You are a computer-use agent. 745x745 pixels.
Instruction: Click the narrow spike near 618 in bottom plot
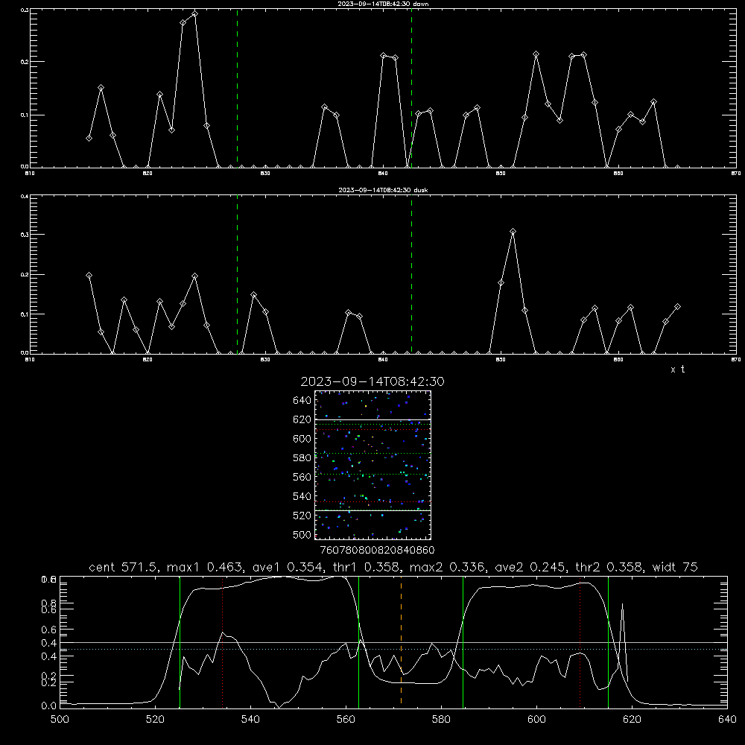pos(623,637)
